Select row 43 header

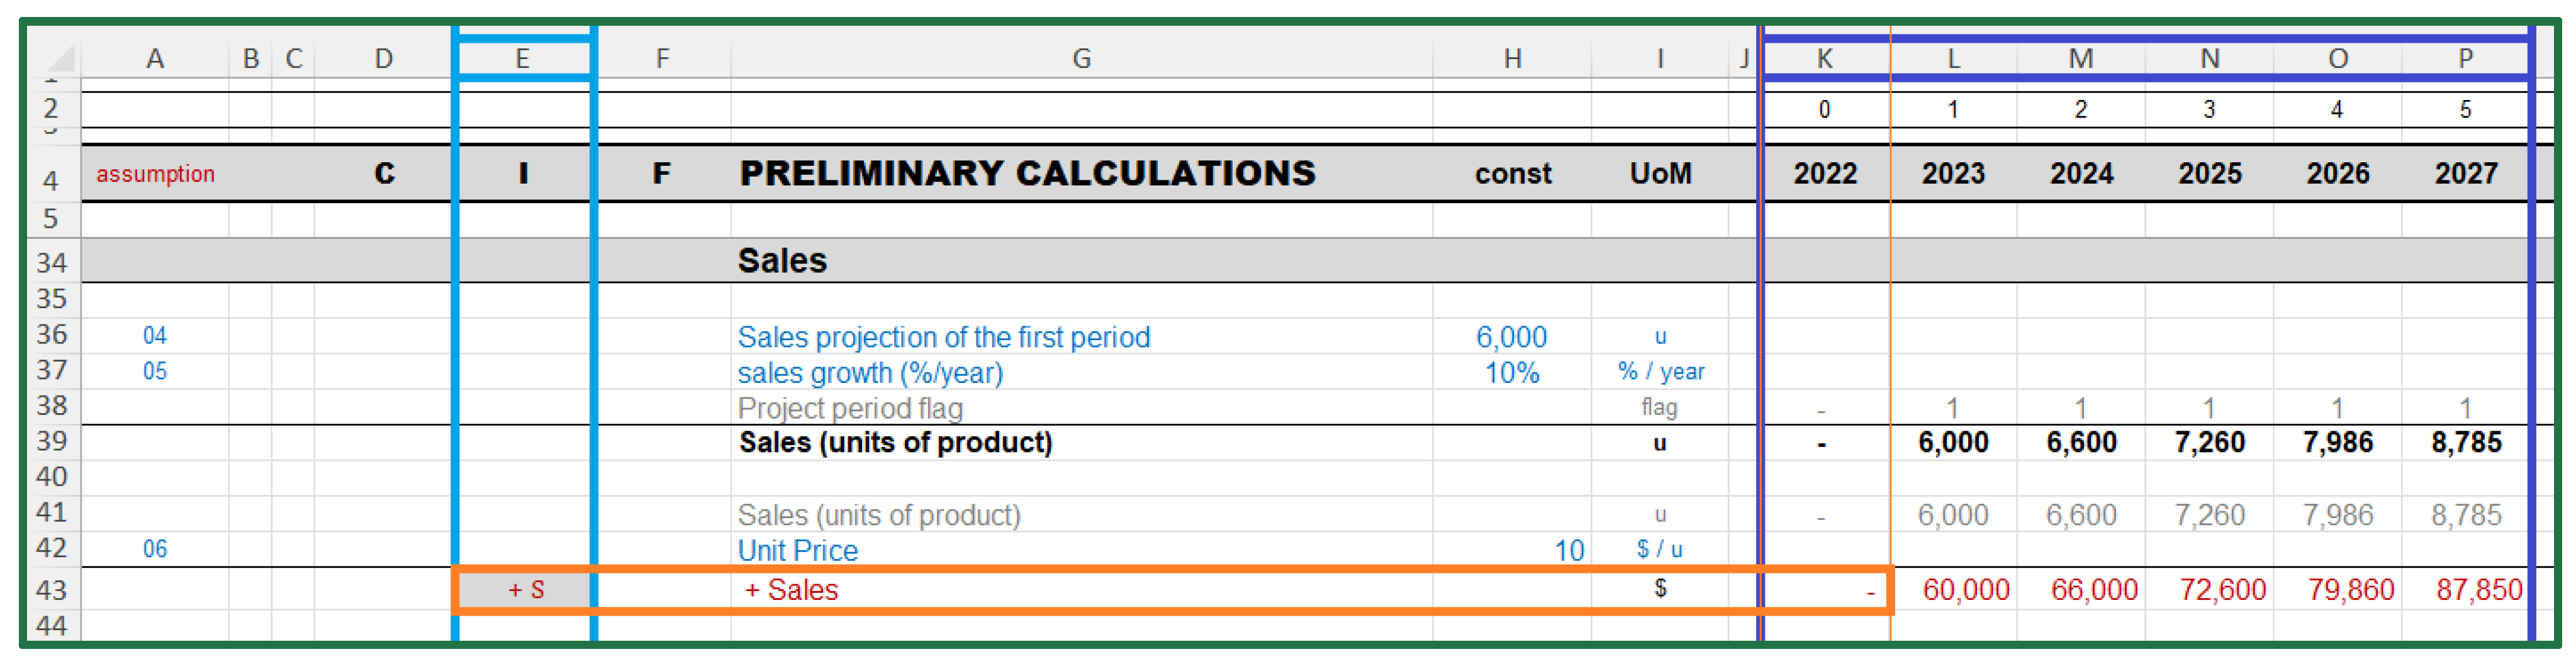51,590
